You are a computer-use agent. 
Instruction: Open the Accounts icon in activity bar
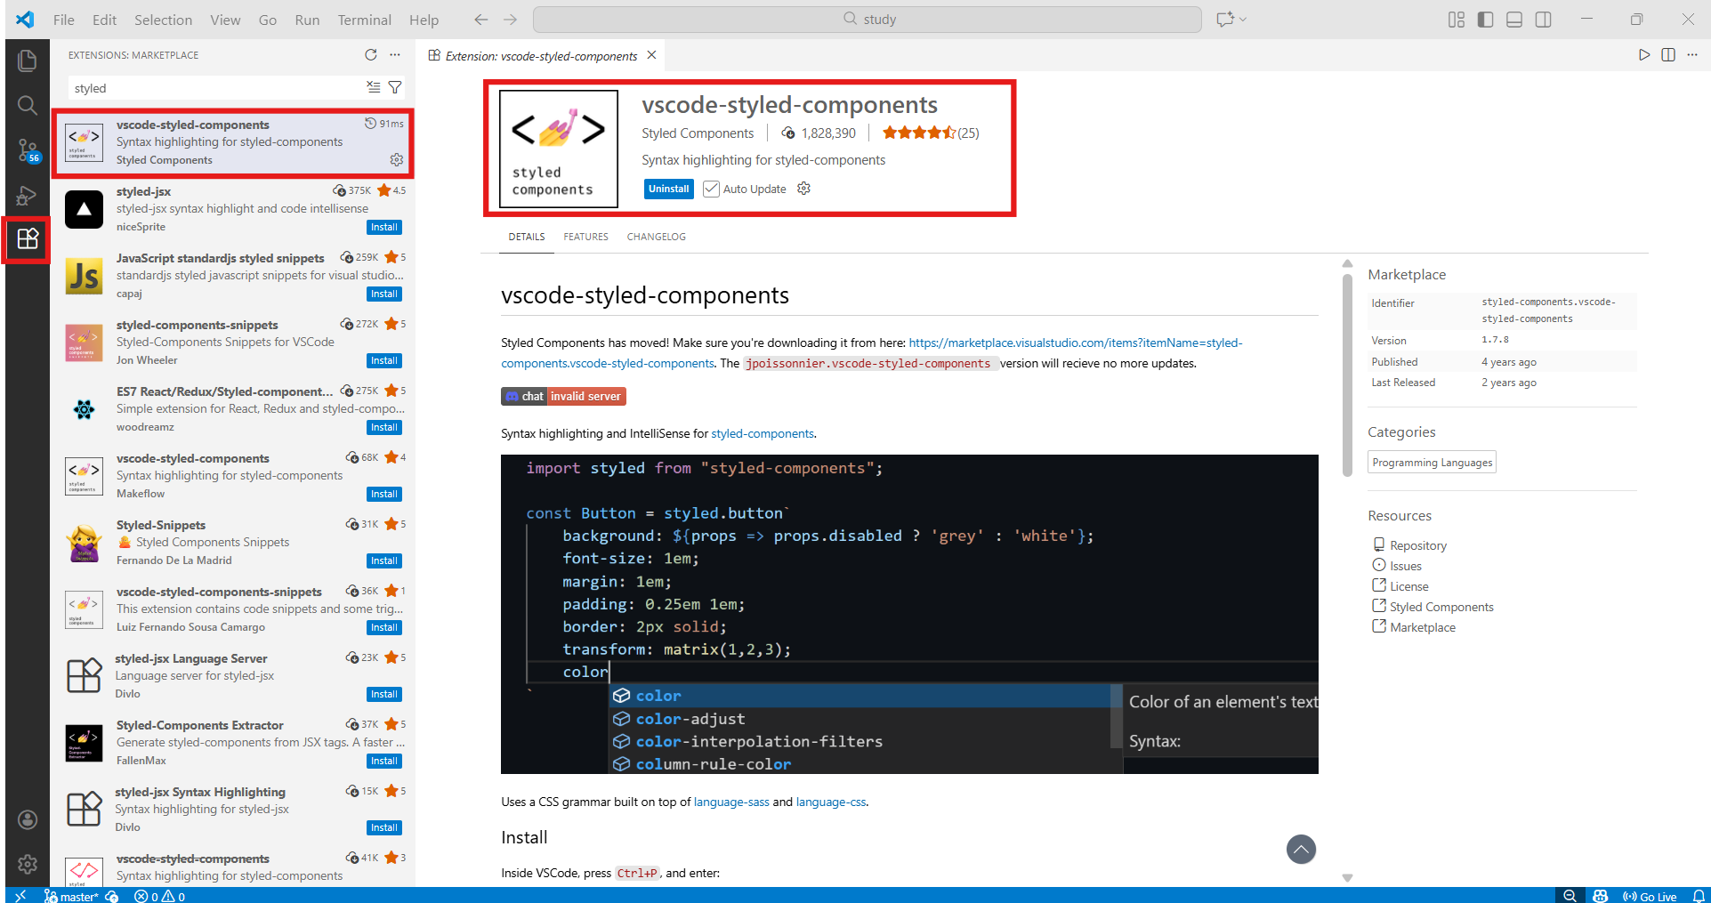click(28, 819)
